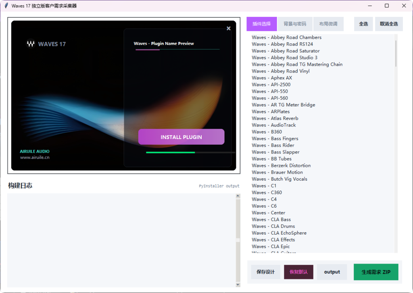Screen dimensions: 413x293
Task: Select Waves - API-2500
Action: pyautogui.click(x=271, y=85)
